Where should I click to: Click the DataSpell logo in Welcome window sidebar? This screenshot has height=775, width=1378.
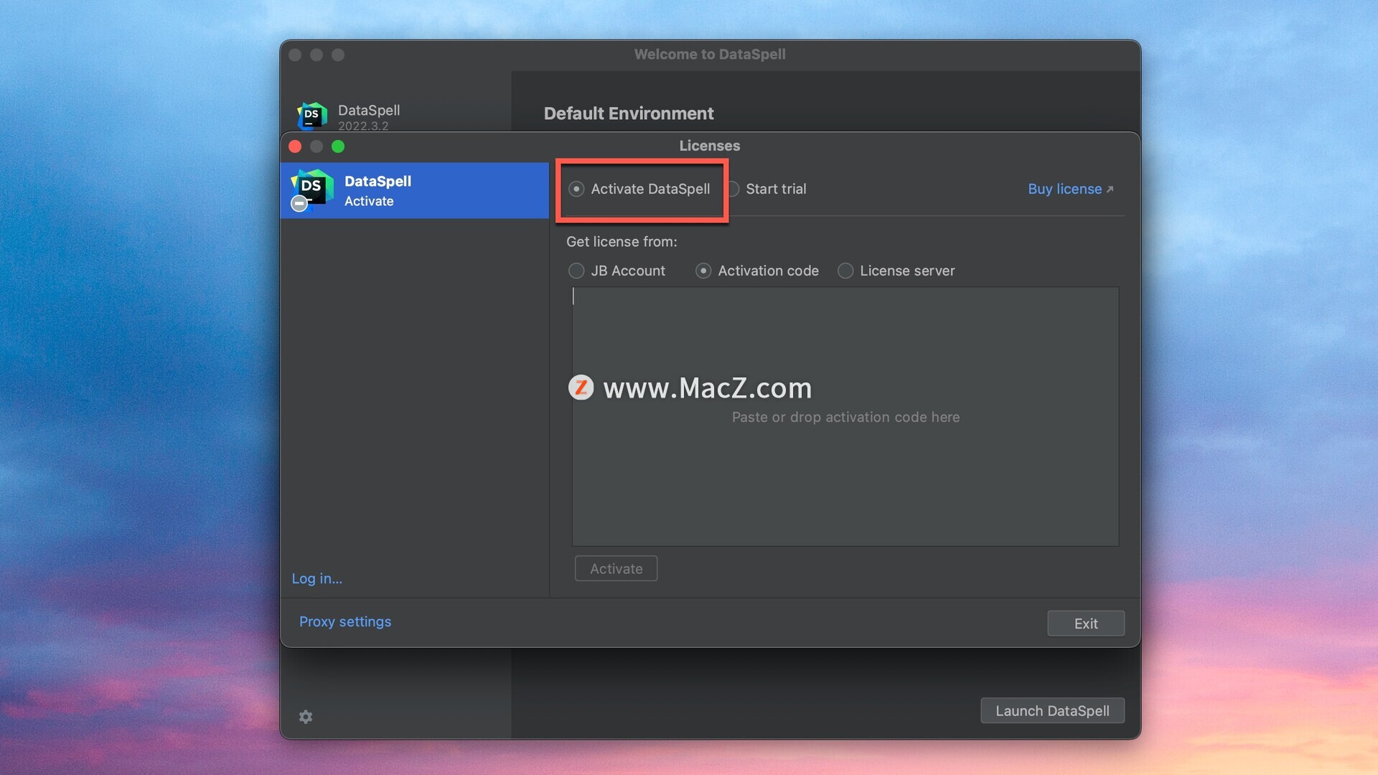click(312, 116)
